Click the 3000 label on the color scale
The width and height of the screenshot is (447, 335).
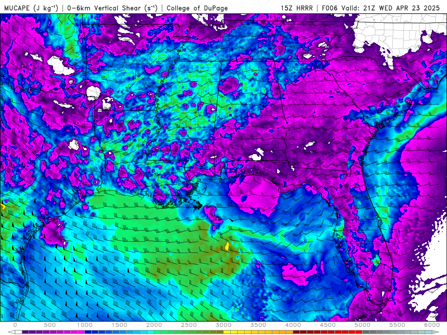pos(224,325)
